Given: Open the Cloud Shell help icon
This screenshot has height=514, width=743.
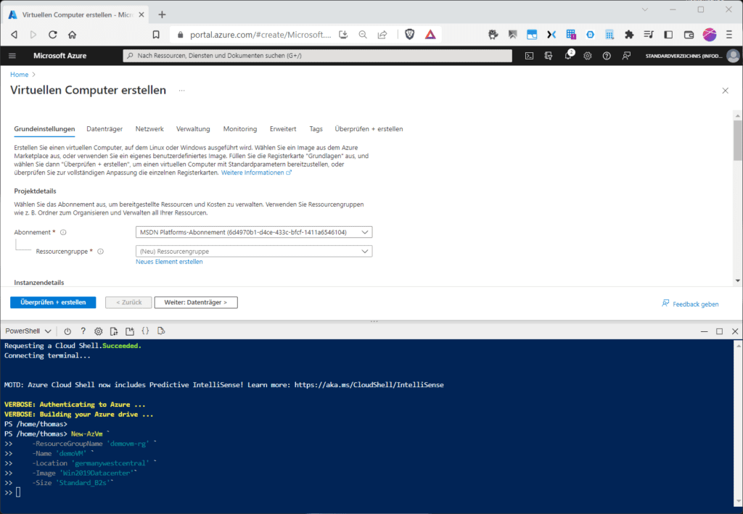Looking at the screenshot, I should (83, 331).
